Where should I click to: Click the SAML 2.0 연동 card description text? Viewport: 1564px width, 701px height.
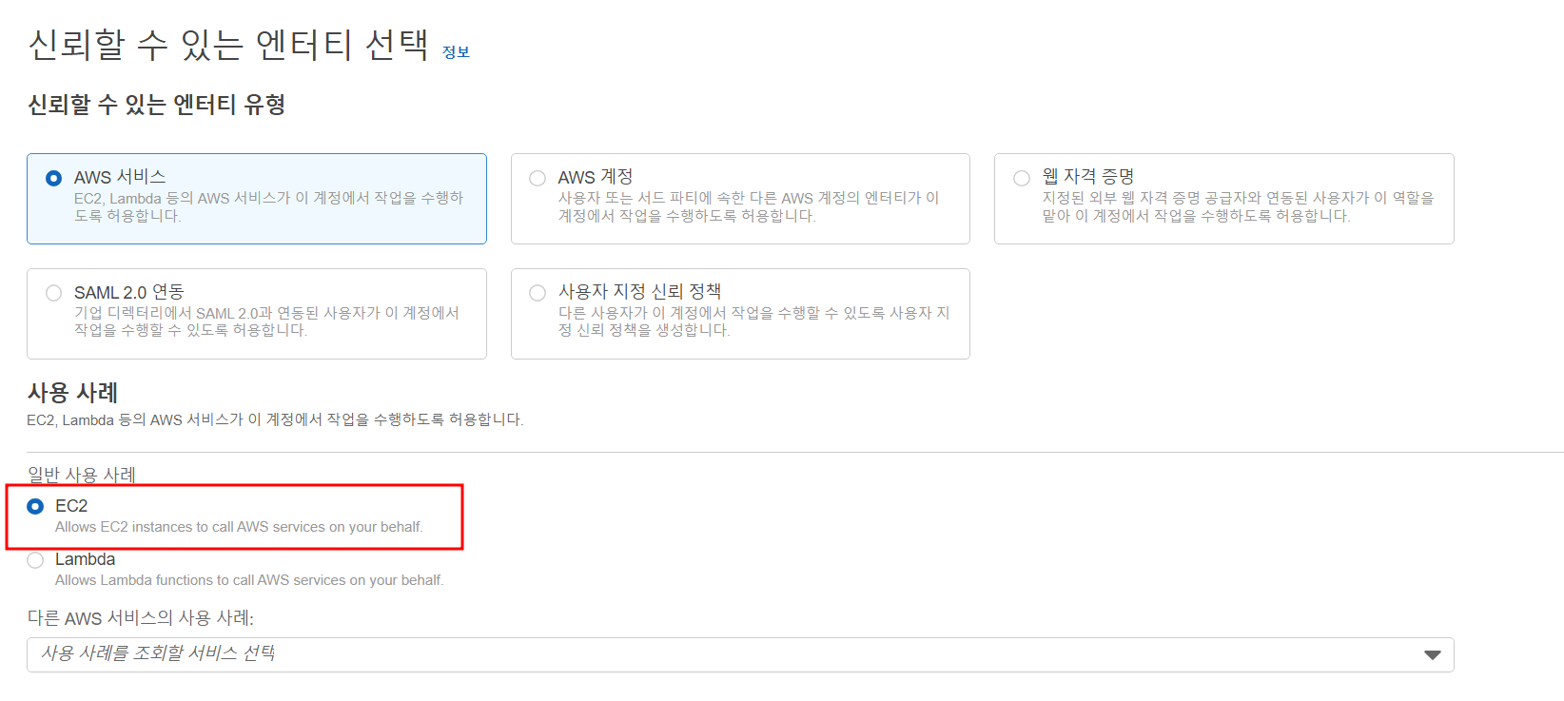click(266, 321)
